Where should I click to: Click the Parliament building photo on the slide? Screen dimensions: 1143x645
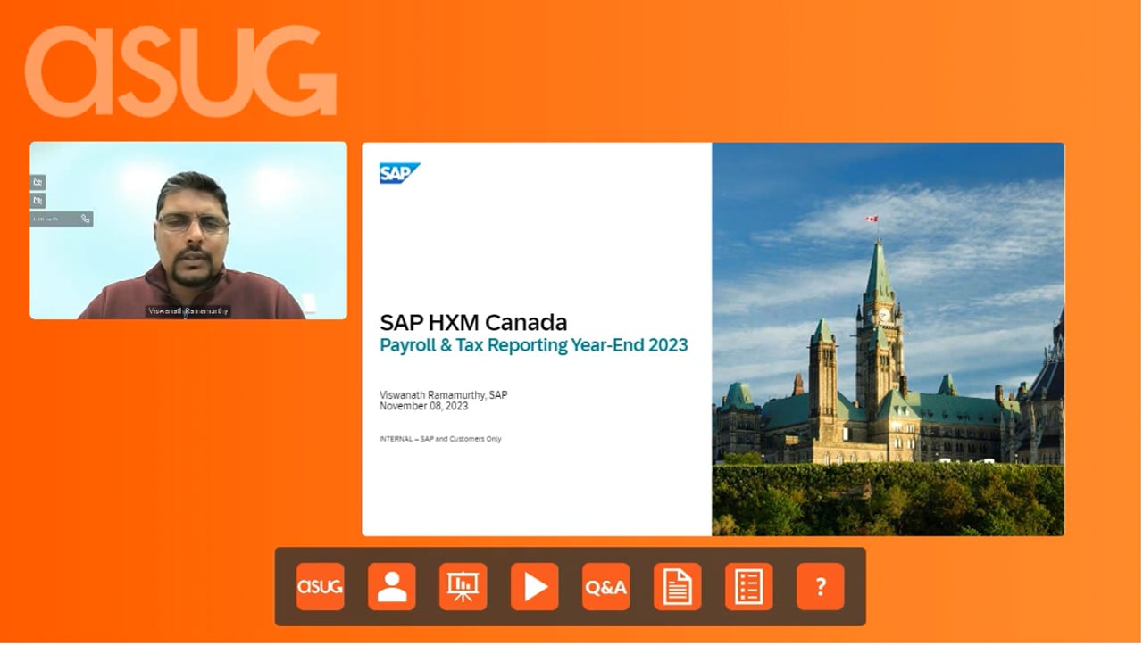coord(889,339)
